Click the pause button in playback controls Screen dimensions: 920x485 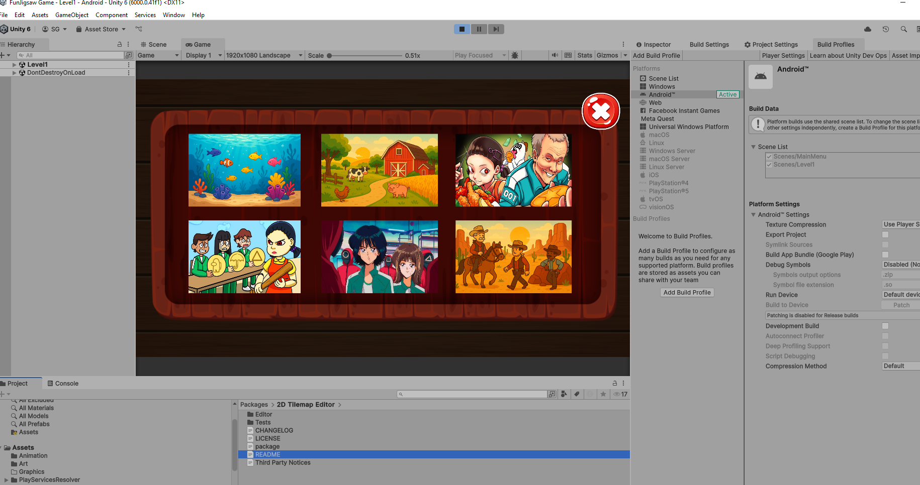coord(479,29)
